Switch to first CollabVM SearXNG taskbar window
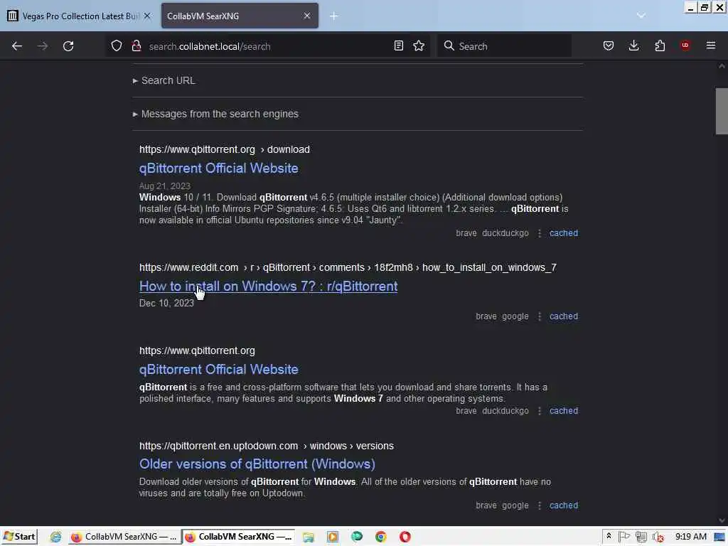 pyautogui.click(x=124, y=537)
